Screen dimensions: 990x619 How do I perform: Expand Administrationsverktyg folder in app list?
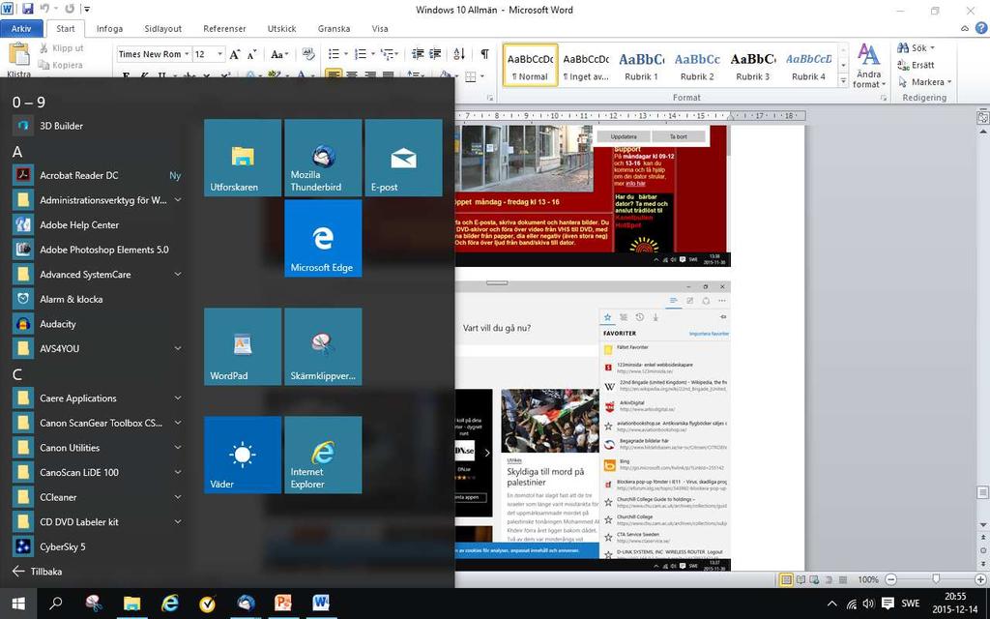(178, 200)
